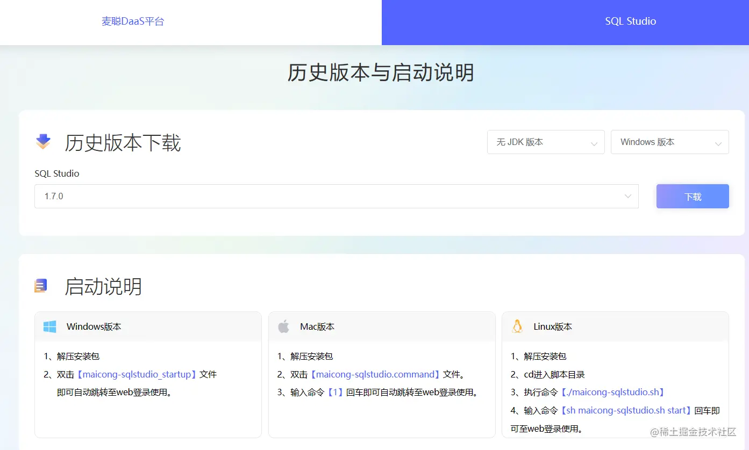Screen dimensions: 749x450
Task: Click the 历史版本与启动说明 page heading
Action: (381, 72)
